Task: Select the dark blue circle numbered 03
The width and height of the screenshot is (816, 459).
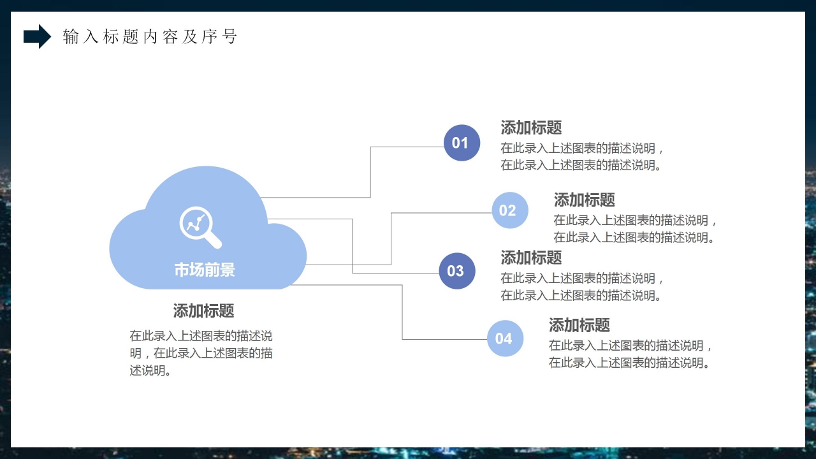Action: click(456, 271)
